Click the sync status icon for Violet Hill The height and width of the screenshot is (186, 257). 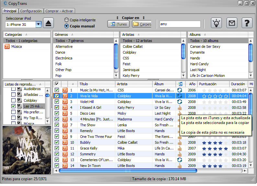(180, 102)
